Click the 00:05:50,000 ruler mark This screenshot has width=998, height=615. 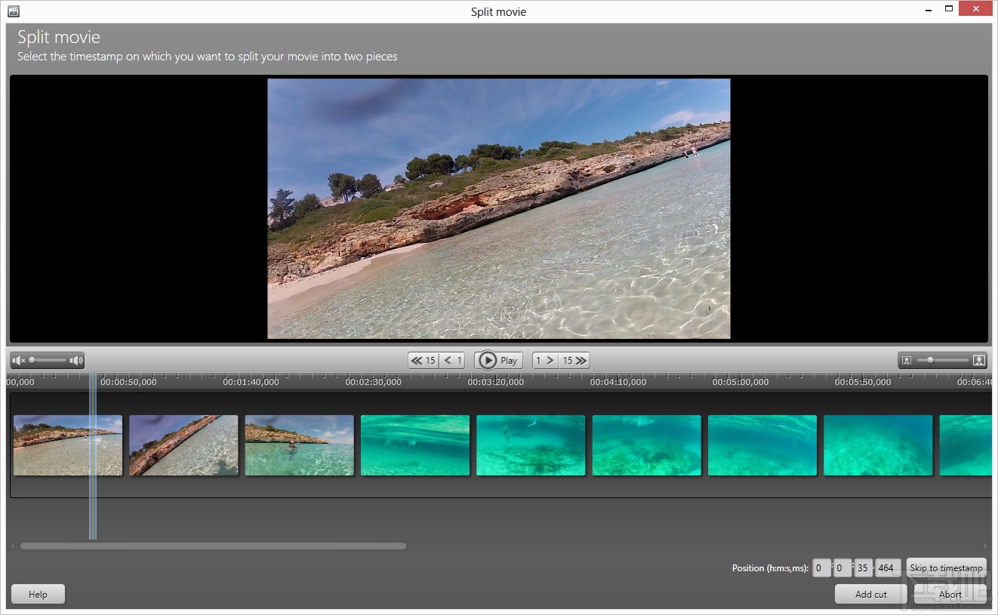[x=863, y=382]
